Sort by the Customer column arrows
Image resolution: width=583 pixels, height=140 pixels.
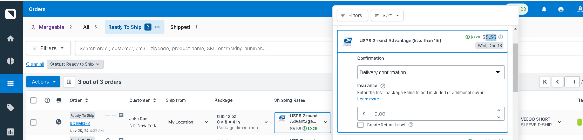tap(155, 100)
